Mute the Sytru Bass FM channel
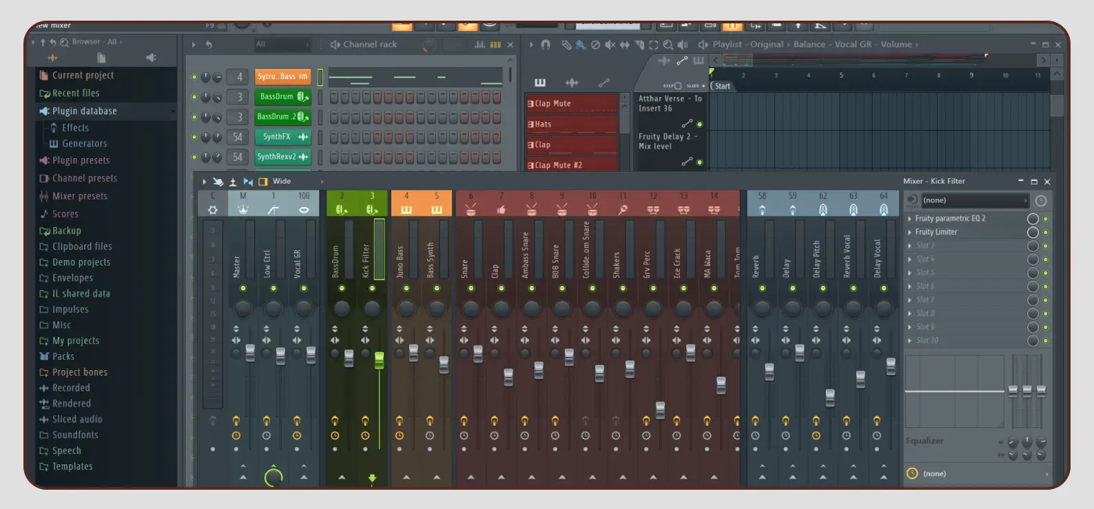This screenshot has width=1094, height=509. coord(194,77)
